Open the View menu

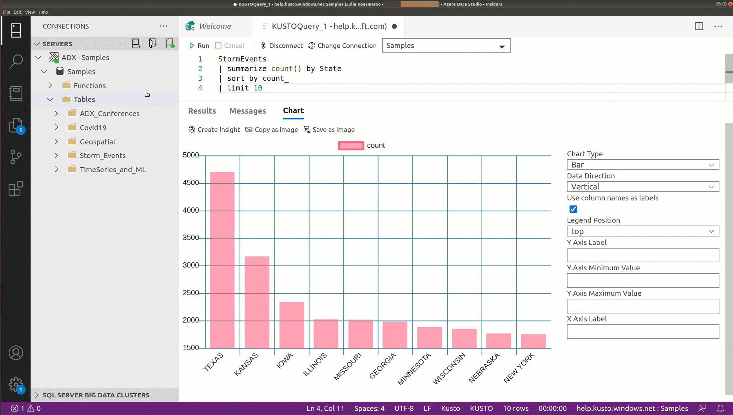pyautogui.click(x=29, y=12)
